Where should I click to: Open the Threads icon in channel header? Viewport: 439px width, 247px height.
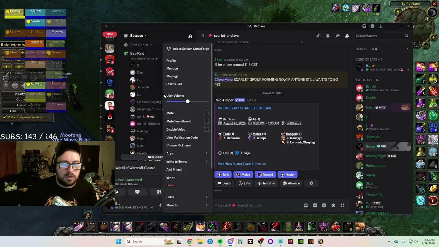(318, 36)
